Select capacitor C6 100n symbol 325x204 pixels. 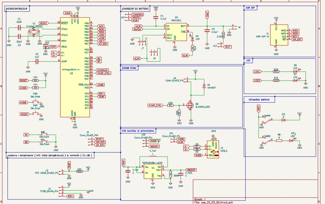45,45
